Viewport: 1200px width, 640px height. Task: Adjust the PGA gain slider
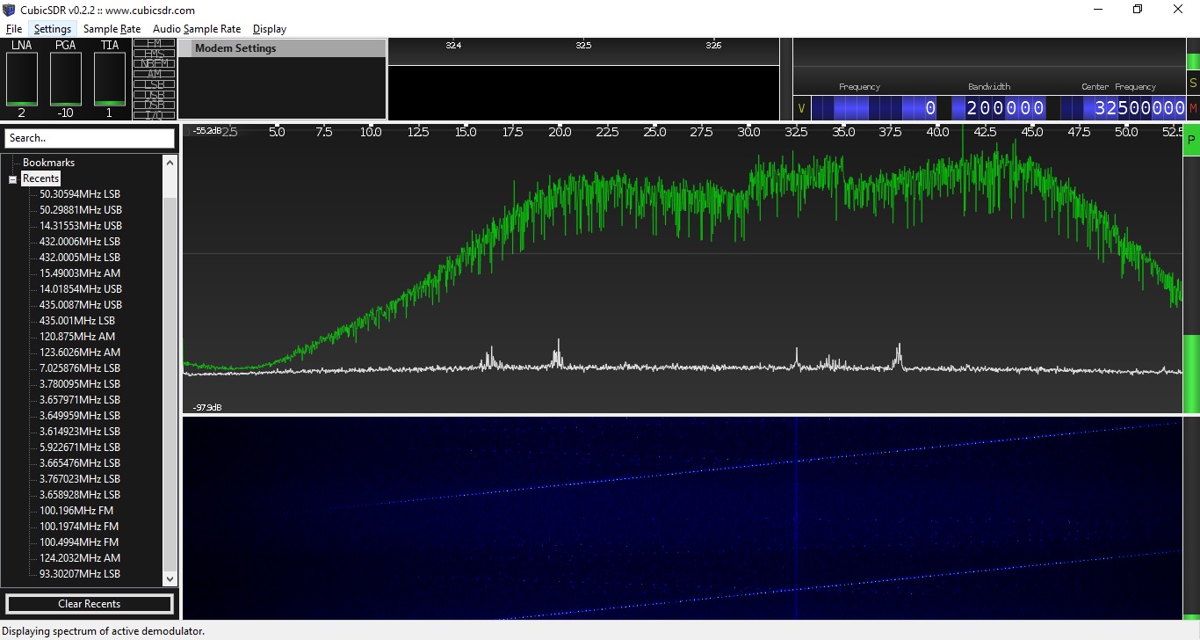tap(66, 79)
